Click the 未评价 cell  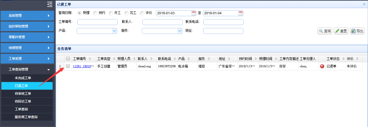click(x=354, y=66)
